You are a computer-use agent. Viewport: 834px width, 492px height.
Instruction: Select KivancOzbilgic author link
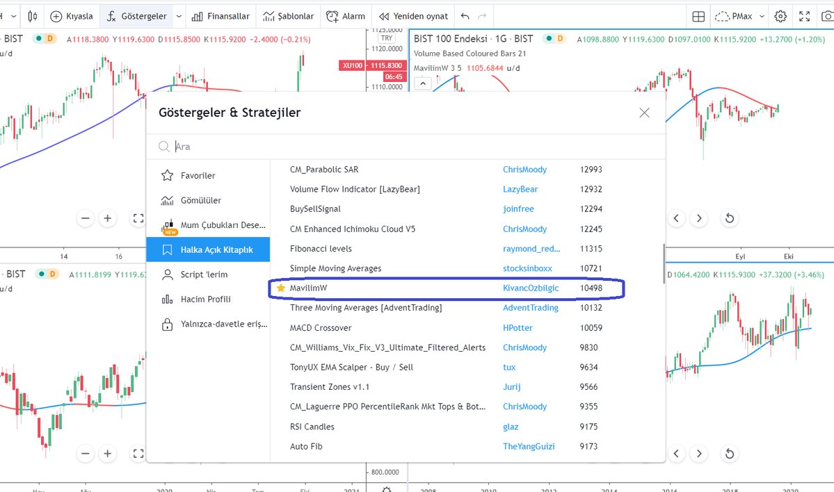coord(529,288)
